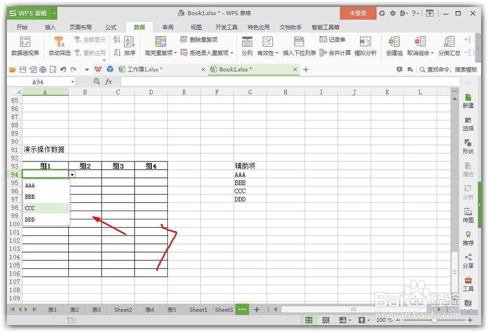Select the 插入下拉列表 insert dropdown list icon
488x332 pixels.
(x=299, y=46)
